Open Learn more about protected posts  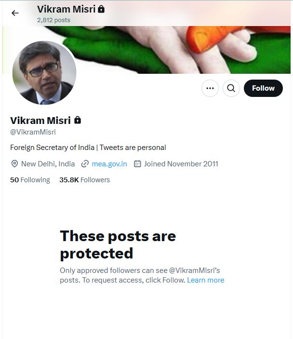(x=205, y=280)
